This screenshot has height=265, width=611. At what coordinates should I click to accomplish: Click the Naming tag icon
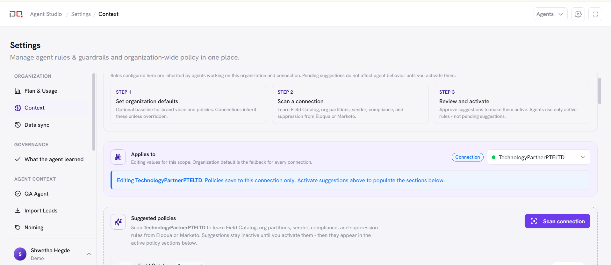pos(18,227)
